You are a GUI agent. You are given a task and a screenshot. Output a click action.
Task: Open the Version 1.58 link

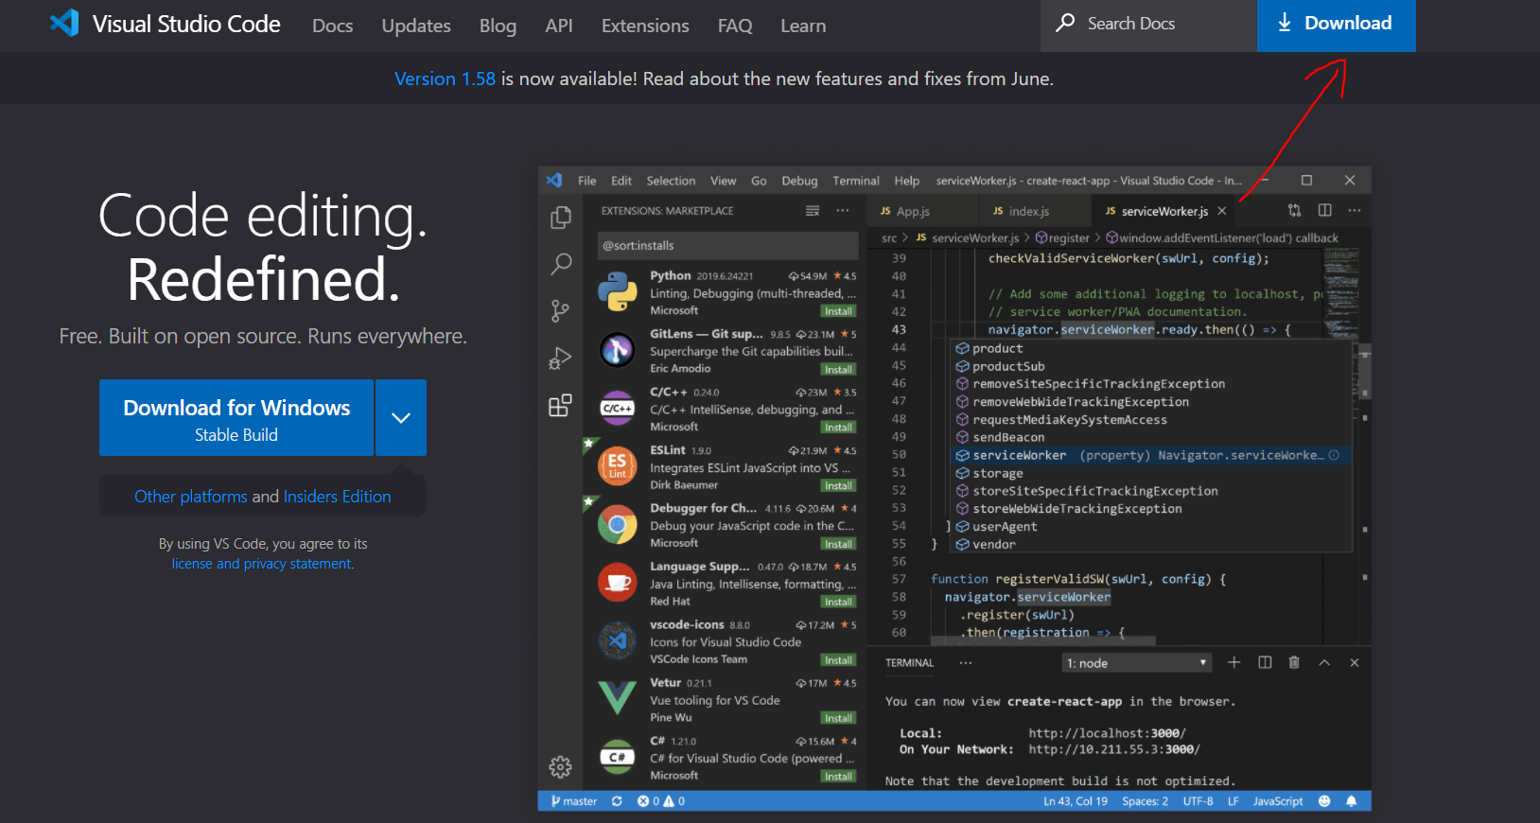tap(445, 79)
